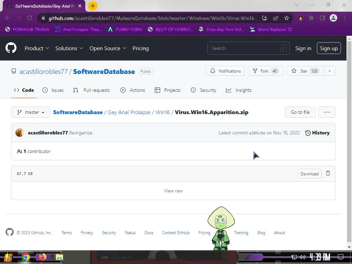Open Chrome from the taskbar
Viewport: 352px width, 264px height.
[26, 257]
